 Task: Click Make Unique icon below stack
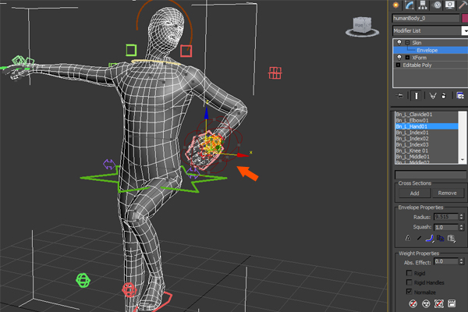tap(433, 96)
